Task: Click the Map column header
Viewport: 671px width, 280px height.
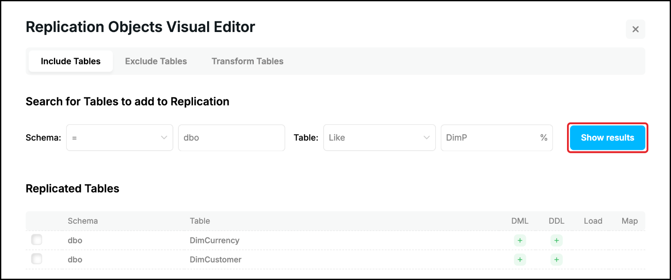Action: click(x=629, y=221)
